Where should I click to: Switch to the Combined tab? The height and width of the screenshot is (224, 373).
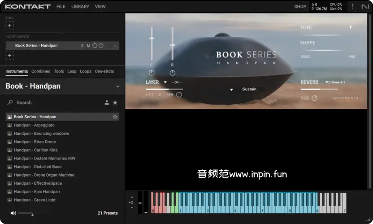(x=41, y=71)
